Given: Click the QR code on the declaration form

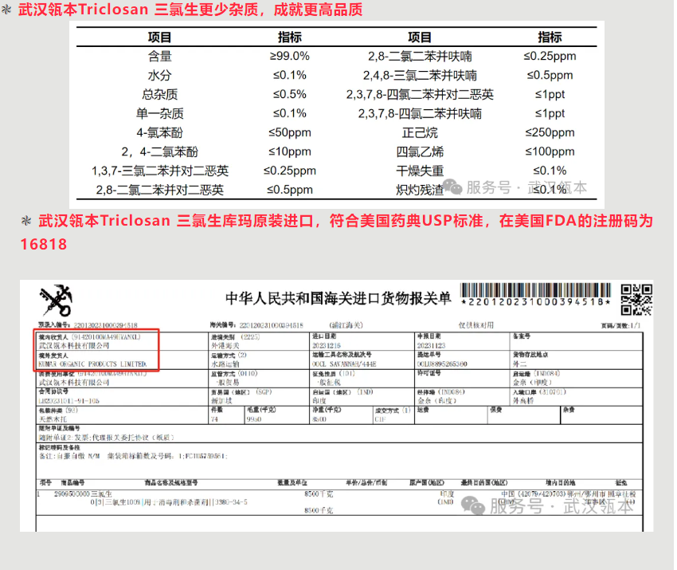Looking at the screenshot, I should point(636,300).
